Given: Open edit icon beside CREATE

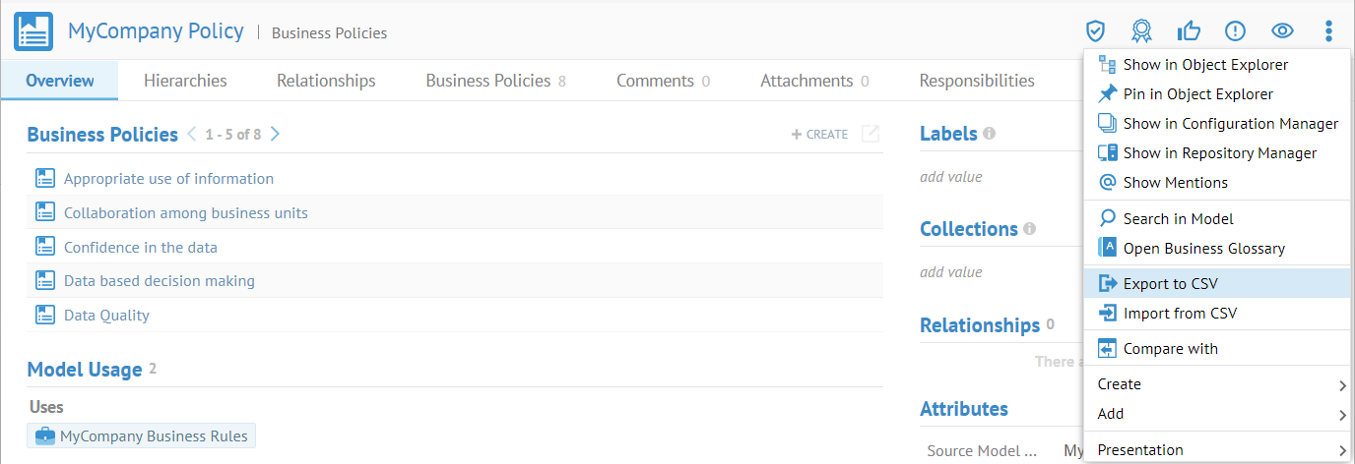Looking at the screenshot, I should coord(871,134).
